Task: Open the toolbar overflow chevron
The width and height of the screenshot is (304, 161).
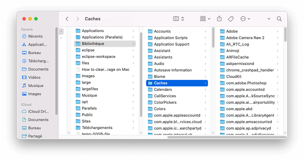Action: click(269, 19)
